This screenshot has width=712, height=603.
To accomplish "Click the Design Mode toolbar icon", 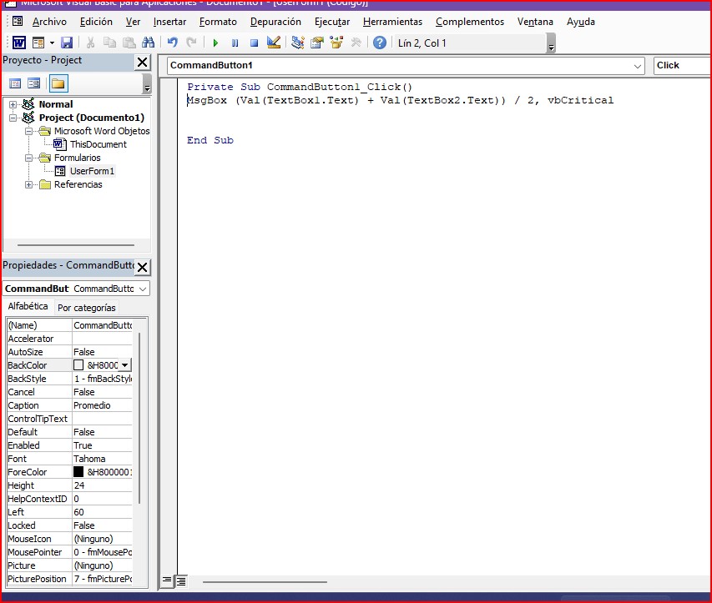I will (x=273, y=43).
